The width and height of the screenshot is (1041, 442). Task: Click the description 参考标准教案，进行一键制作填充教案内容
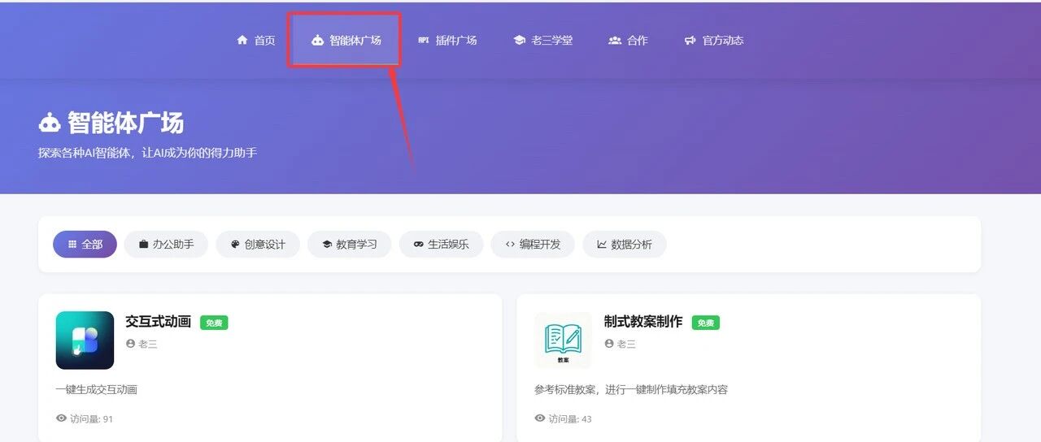click(631, 389)
